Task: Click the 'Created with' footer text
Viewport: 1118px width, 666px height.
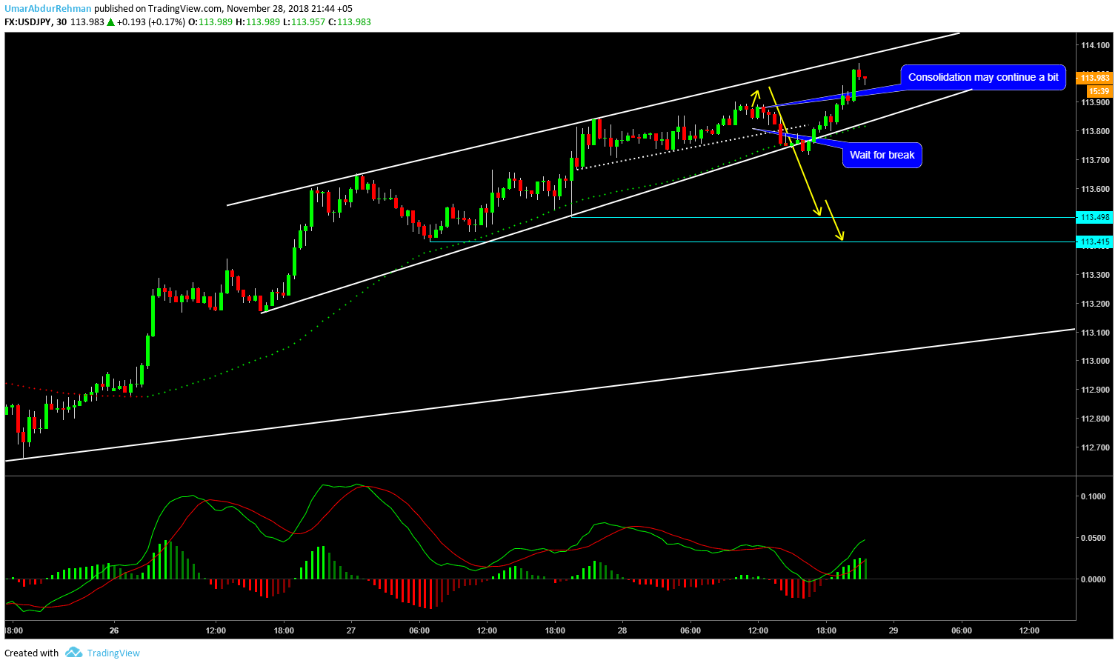Action: [32, 653]
